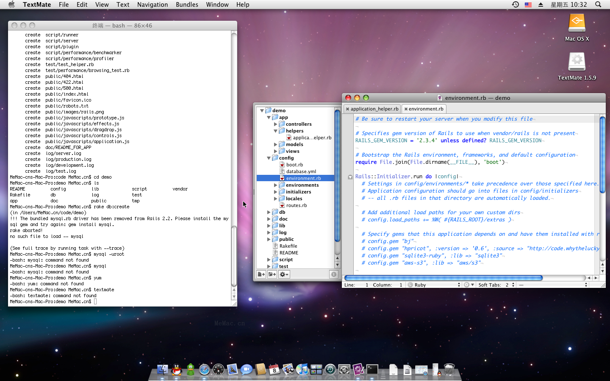Open the gear action menu in project drawer
Screen dimensions: 610x381
point(284,274)
